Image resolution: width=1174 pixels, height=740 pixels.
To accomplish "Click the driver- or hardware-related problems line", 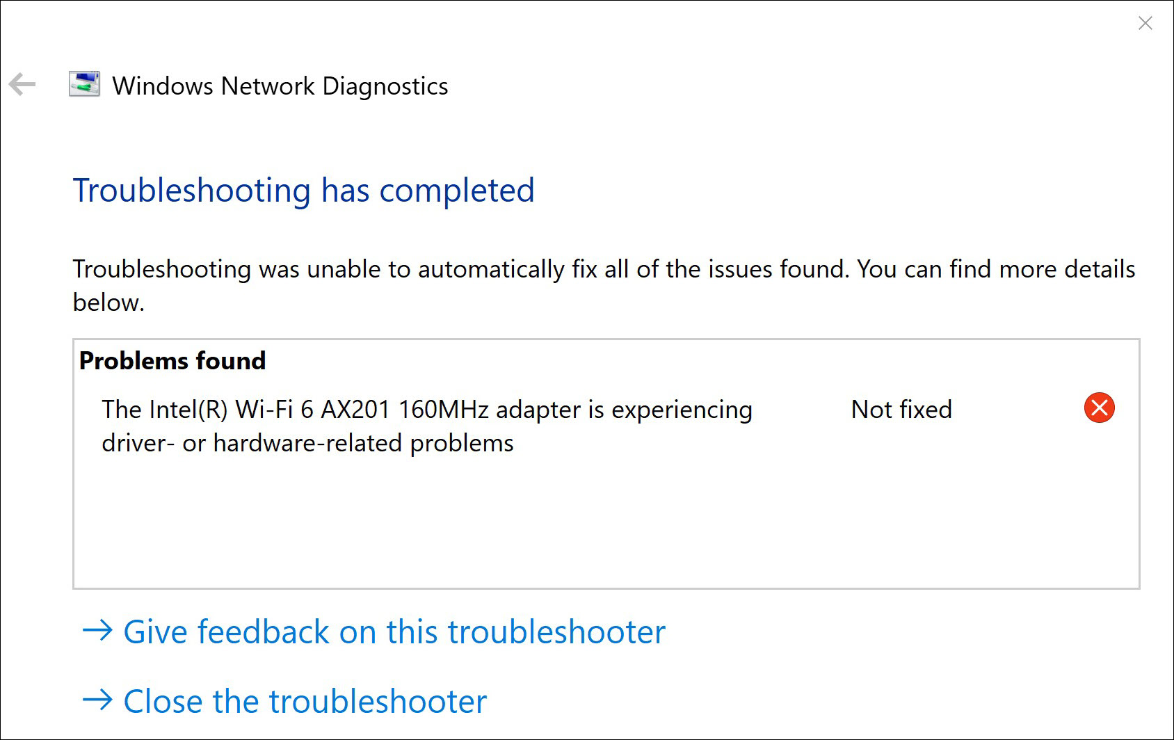I will tap(307, 443).
